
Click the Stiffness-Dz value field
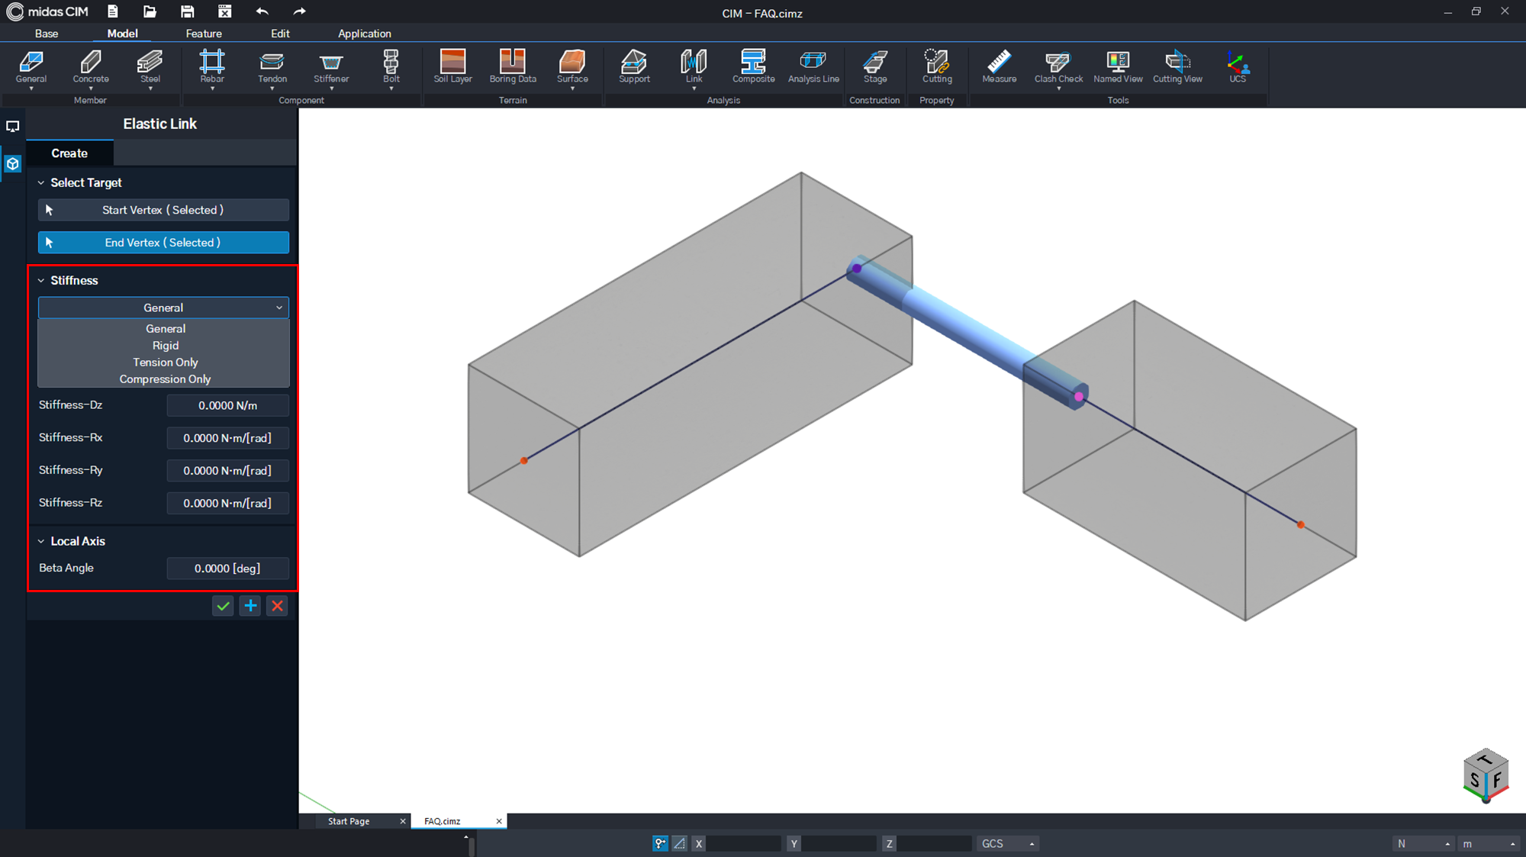coord(227,405)
